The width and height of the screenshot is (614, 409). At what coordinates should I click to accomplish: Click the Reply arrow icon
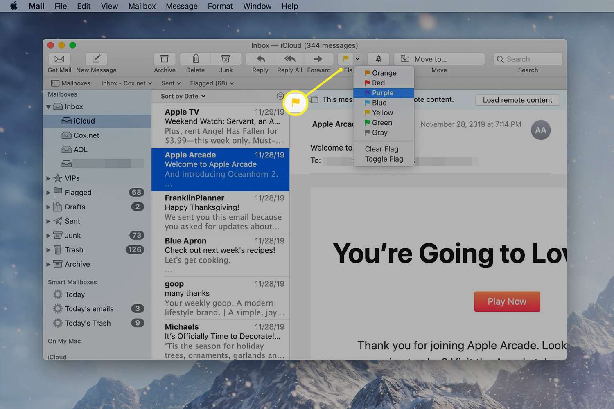(260, 59)
